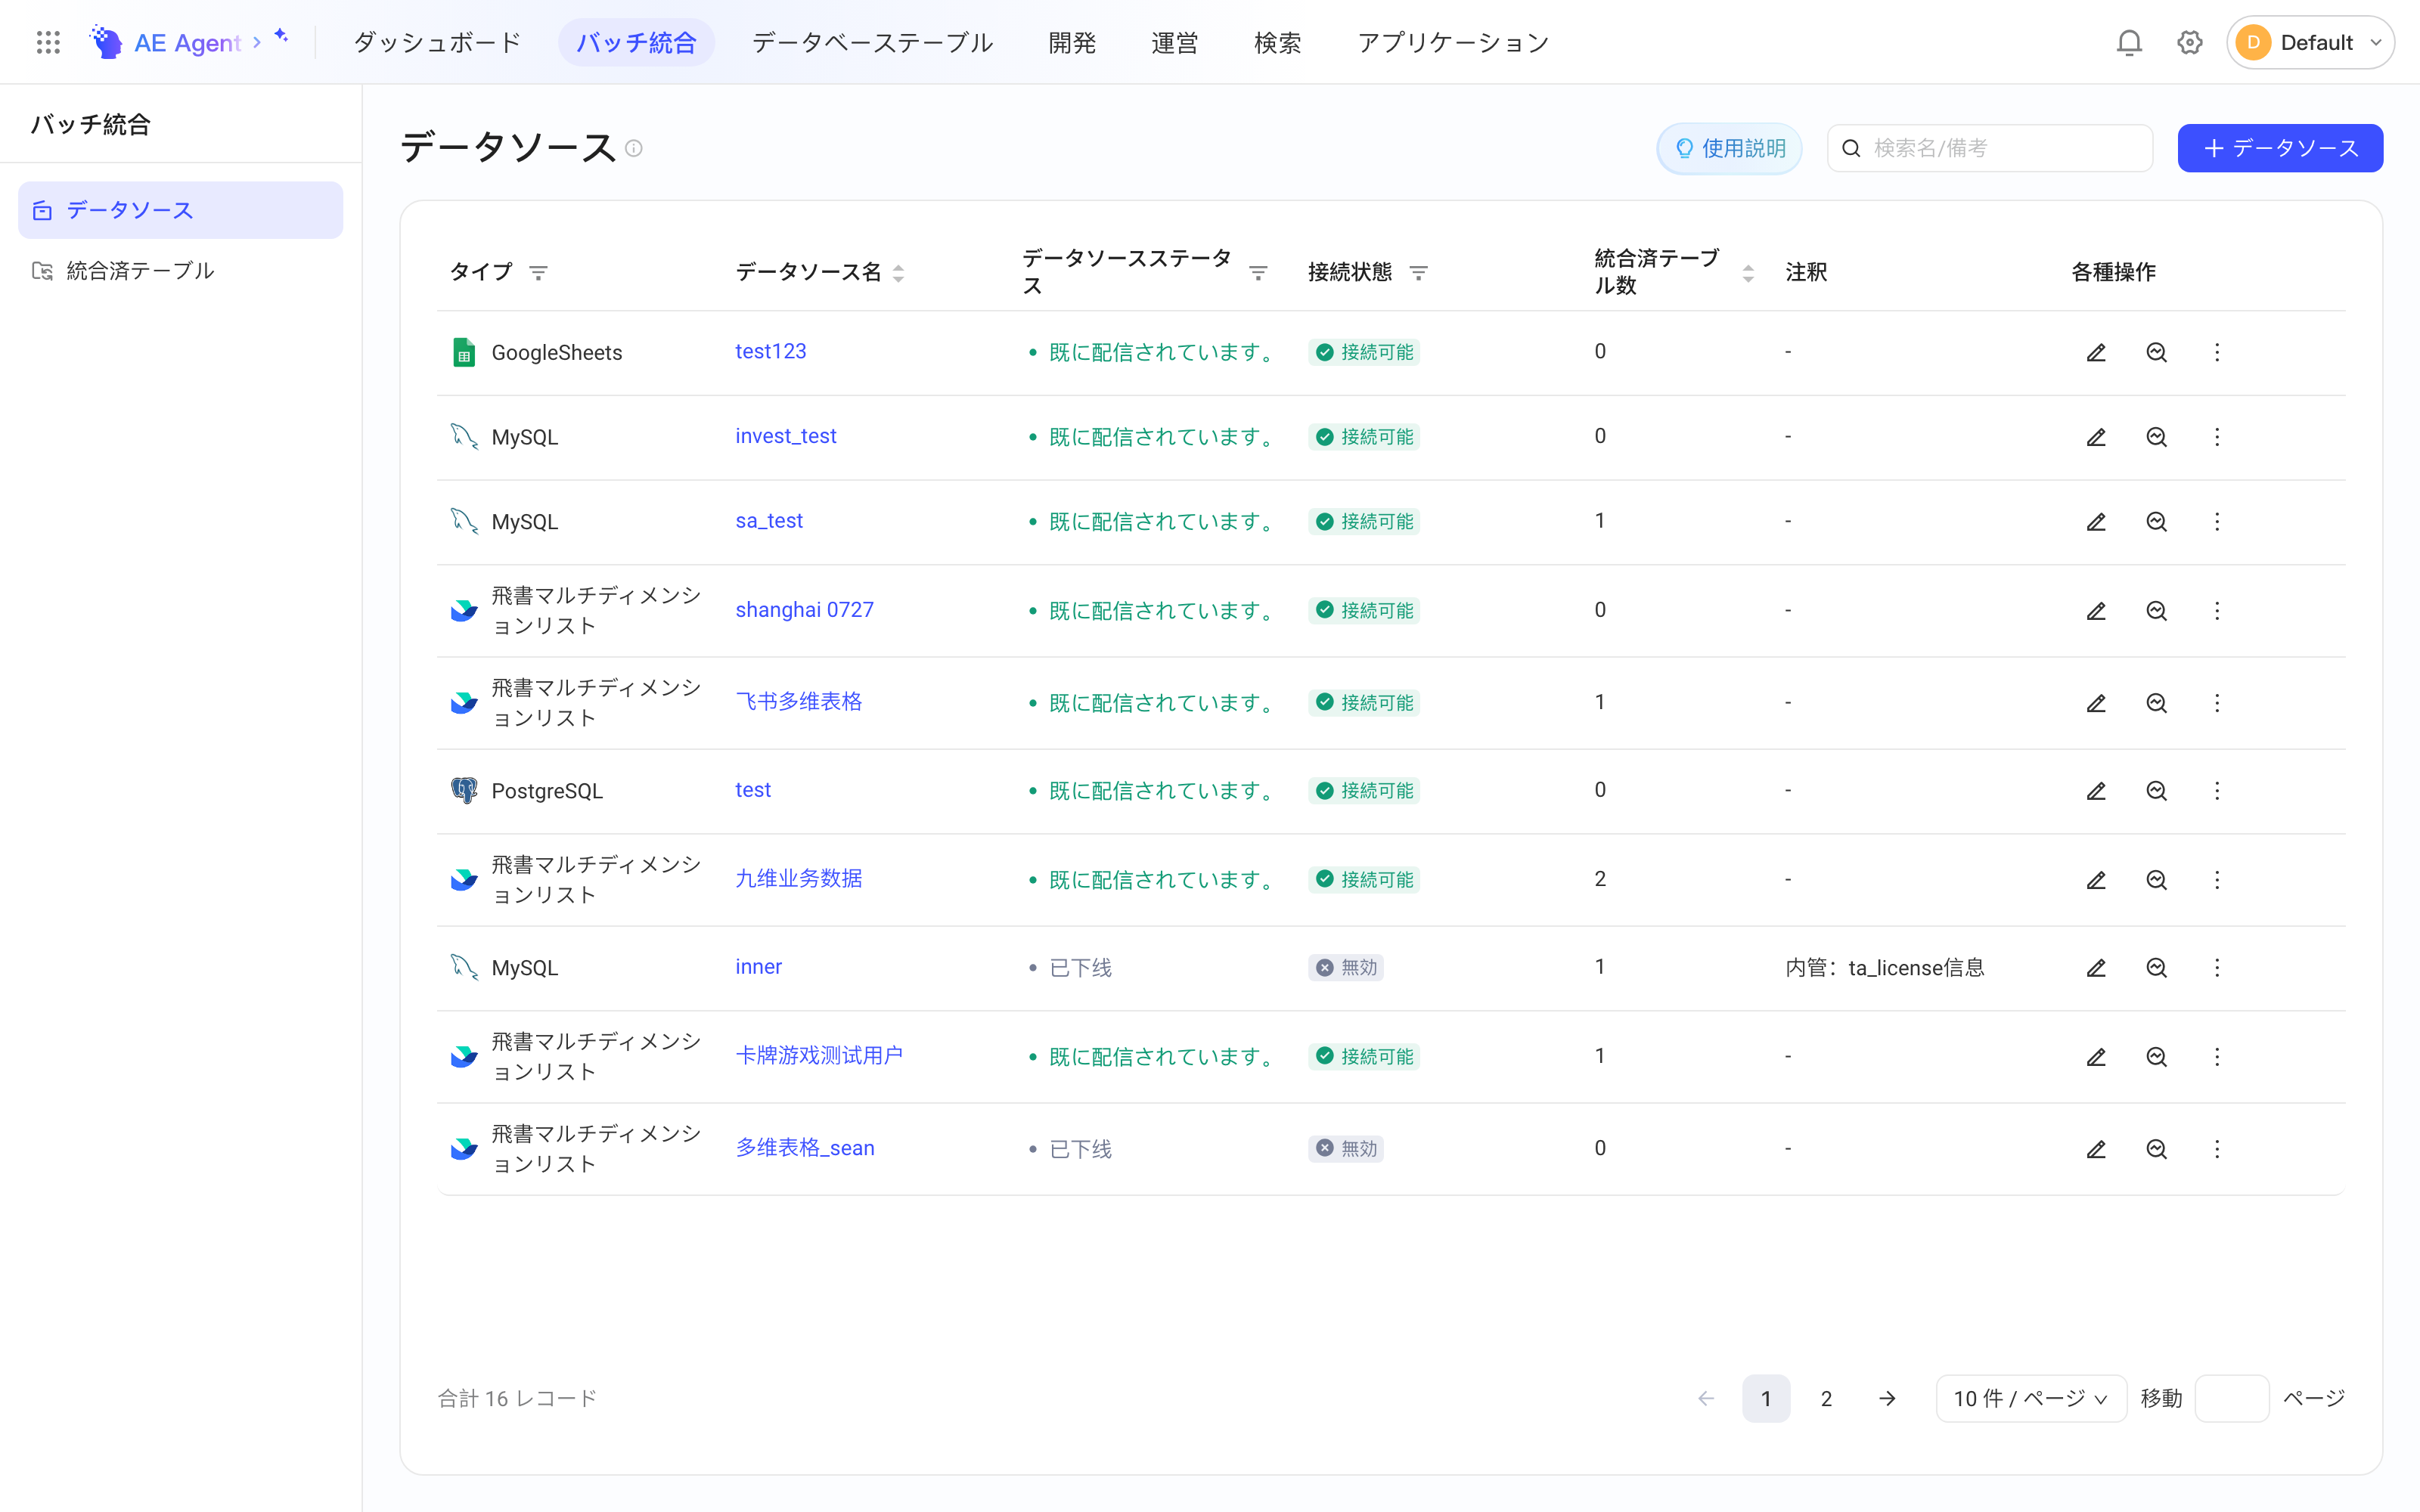
Task: Open the アプリケーション tab
Action: (1453, 42)
